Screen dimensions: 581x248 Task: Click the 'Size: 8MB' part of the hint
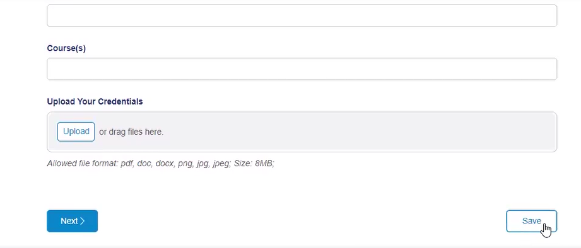click(254, 164)
